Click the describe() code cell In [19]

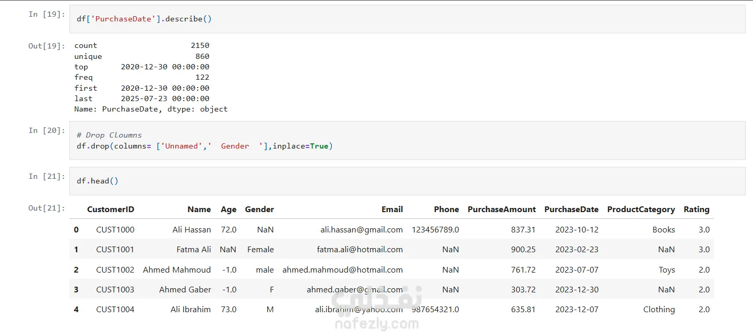(407, 19)
